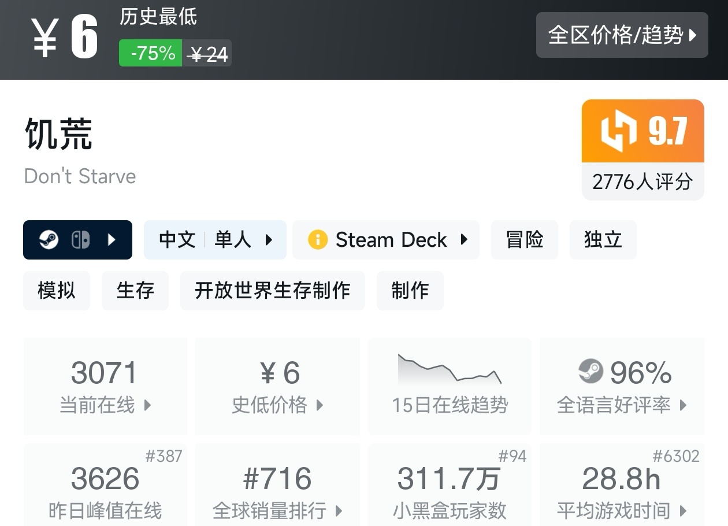This screenshot has height=526, width=728.
Task: Click the Nintendo Switch platform icon
Action: coord(80,240)
